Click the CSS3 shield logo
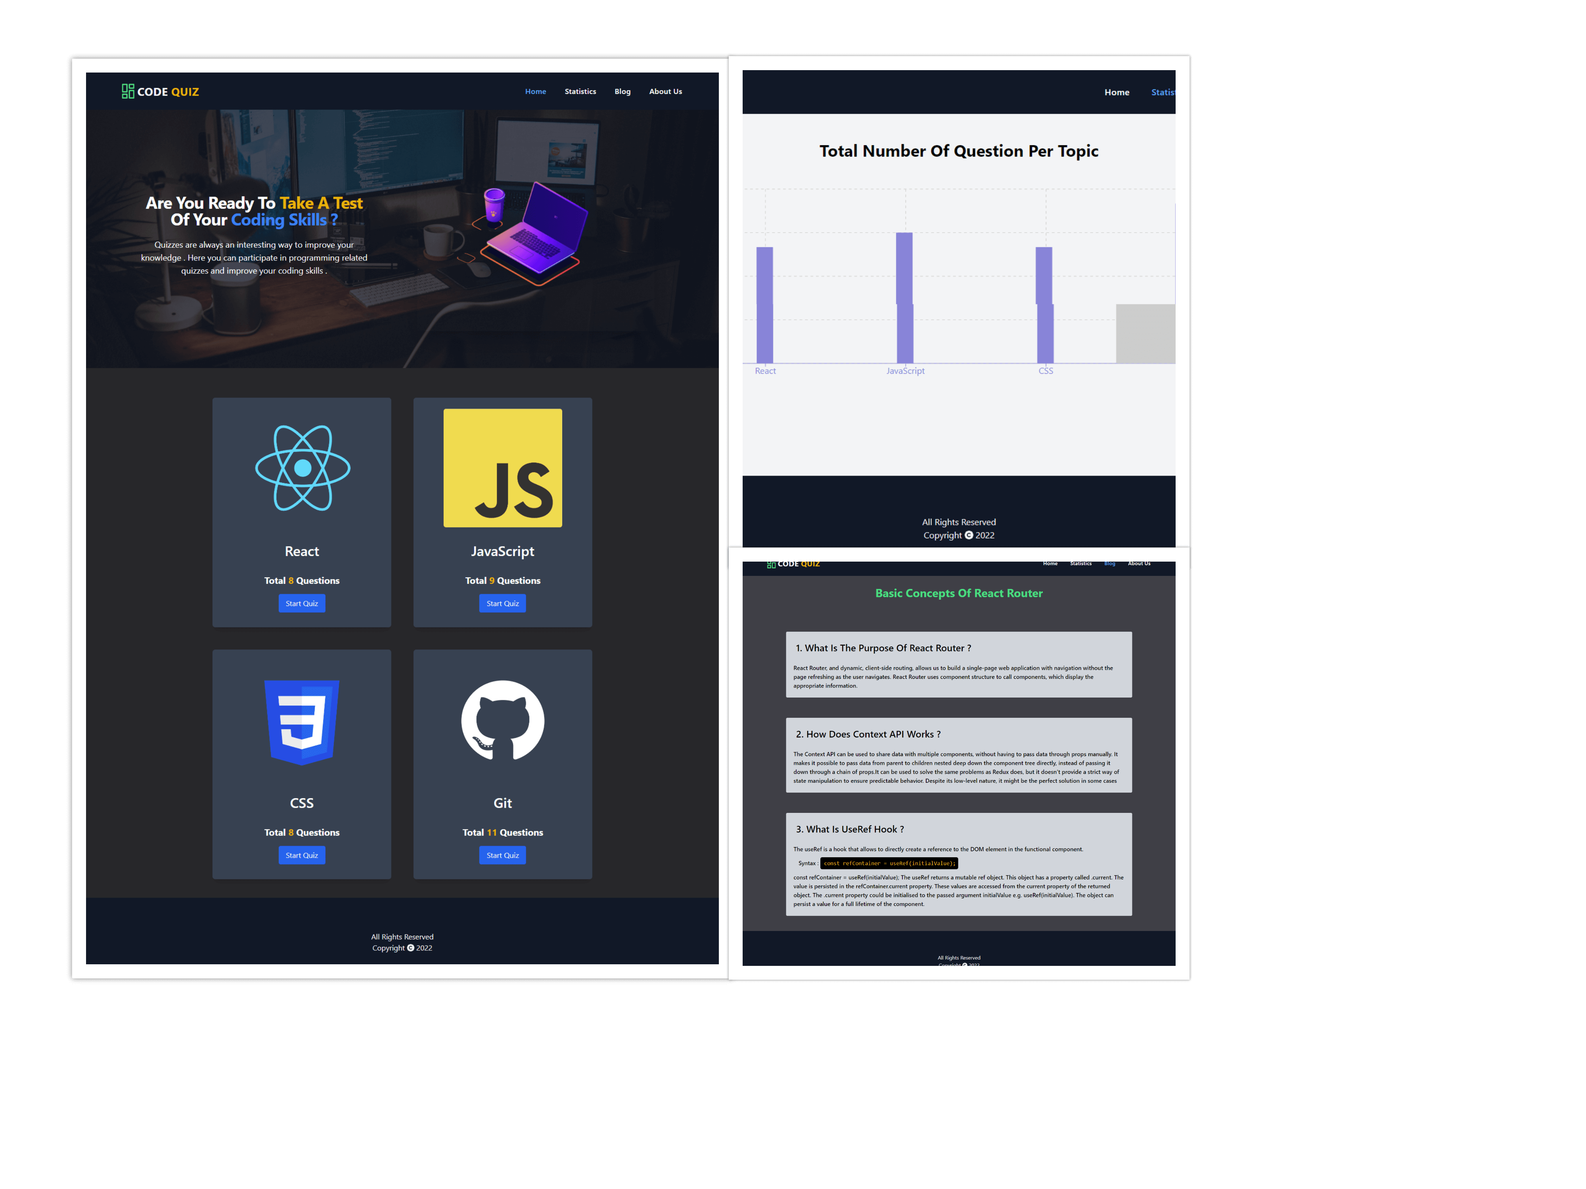This screenshot has width=1586, height=1189. tap(302, 723)
